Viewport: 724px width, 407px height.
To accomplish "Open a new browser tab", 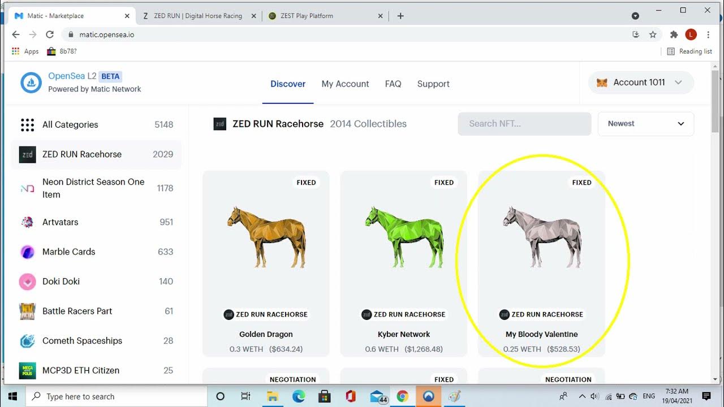I will coord(400,16).
